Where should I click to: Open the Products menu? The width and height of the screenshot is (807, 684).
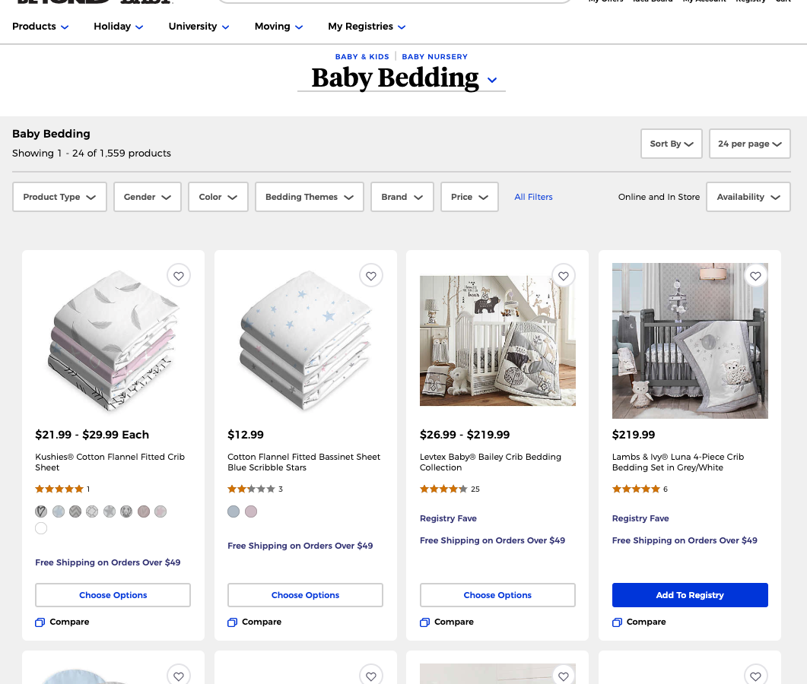tap(40, 27)
